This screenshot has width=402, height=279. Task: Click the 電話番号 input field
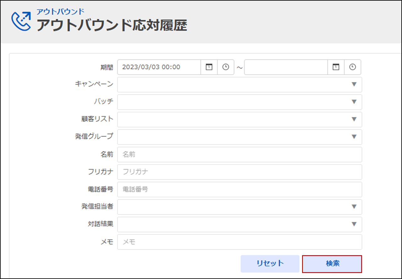click(x=239, y=190)
